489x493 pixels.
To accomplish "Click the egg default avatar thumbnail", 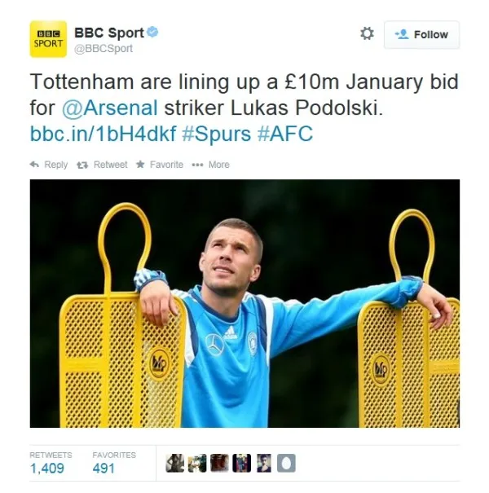I will point(286,463).
